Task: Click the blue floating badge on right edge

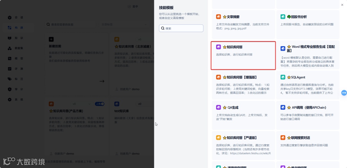Action: [344, 93]
